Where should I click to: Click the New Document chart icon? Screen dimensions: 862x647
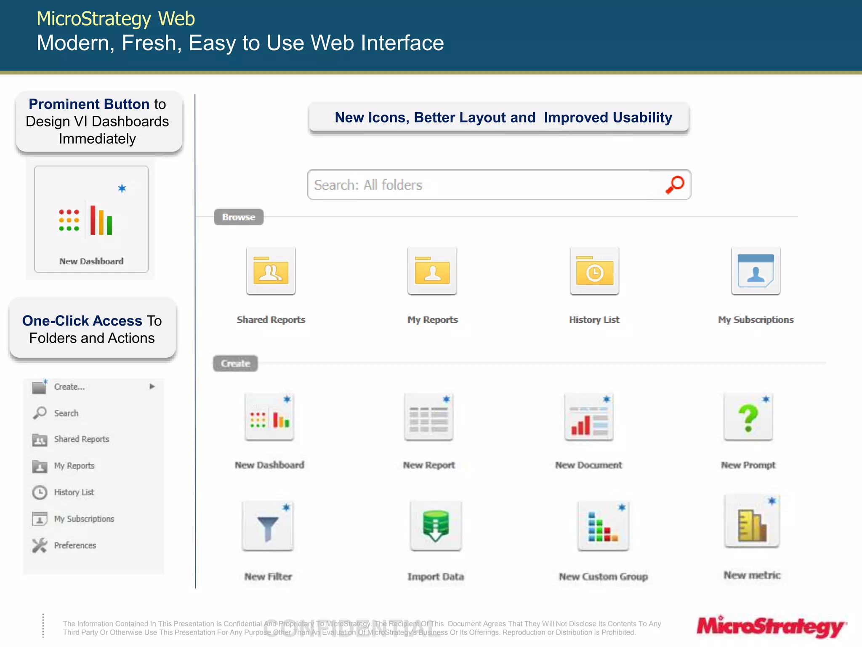click(589, 417)
